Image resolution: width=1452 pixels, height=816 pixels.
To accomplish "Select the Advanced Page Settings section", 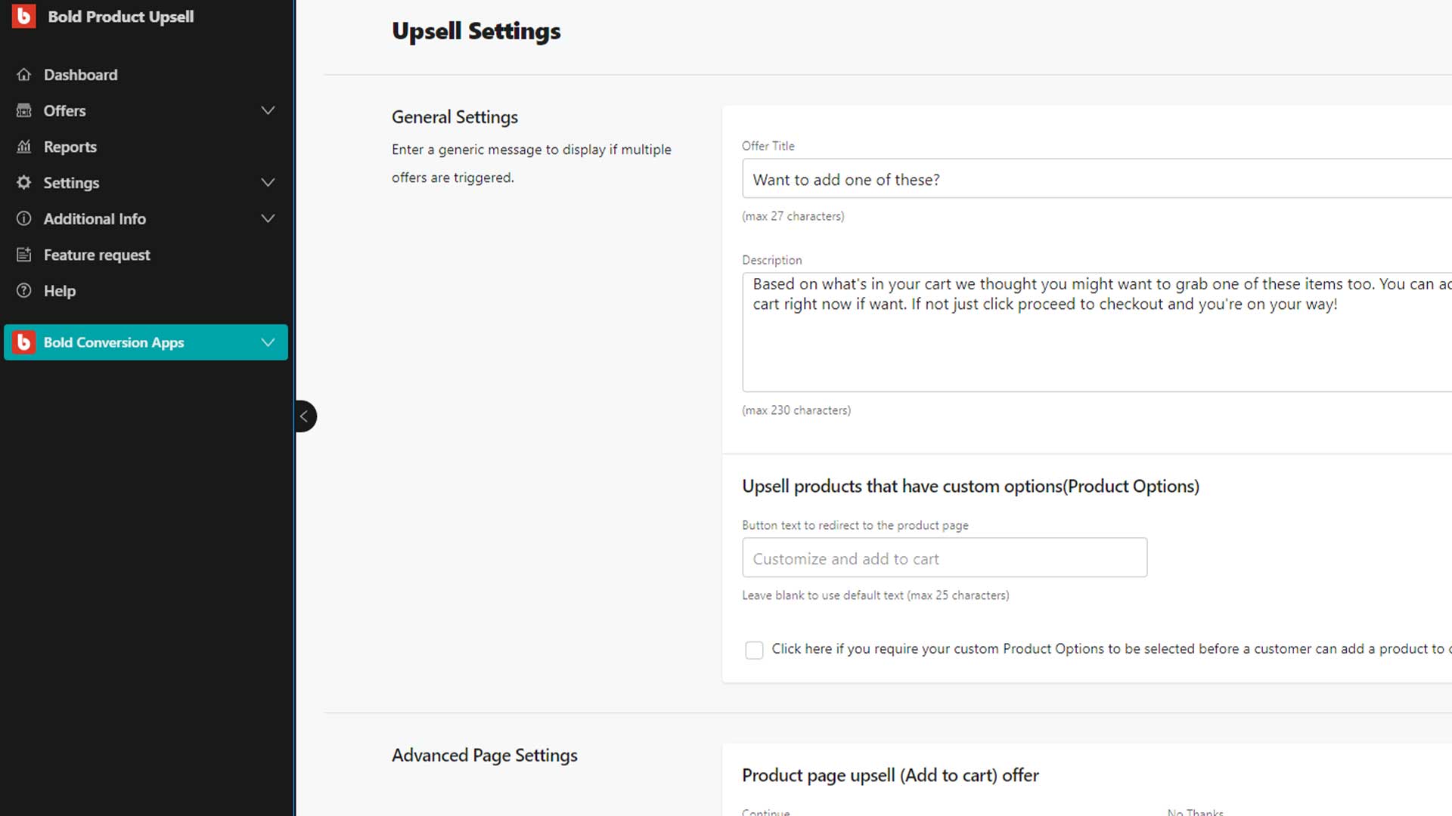I will (485, 756).
